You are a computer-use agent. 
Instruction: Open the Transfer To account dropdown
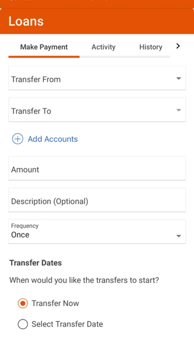[97, 110]
